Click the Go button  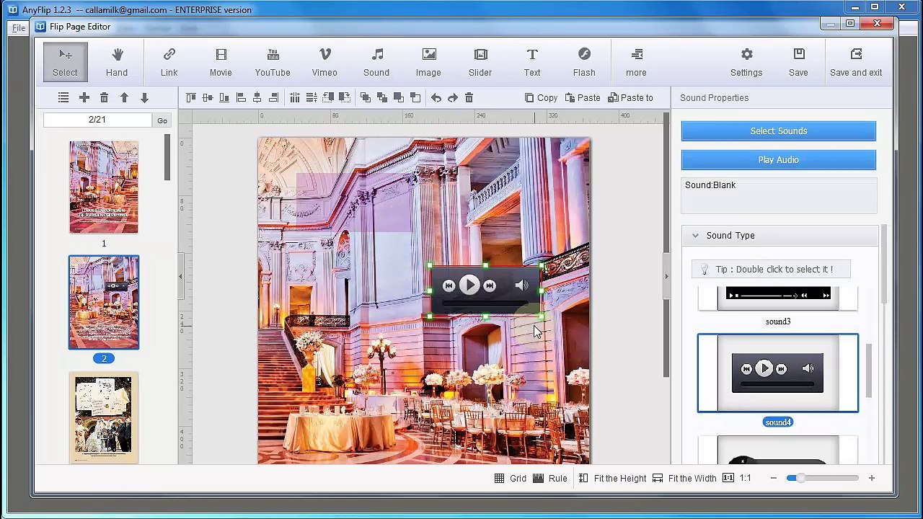[x=162, y=120]
